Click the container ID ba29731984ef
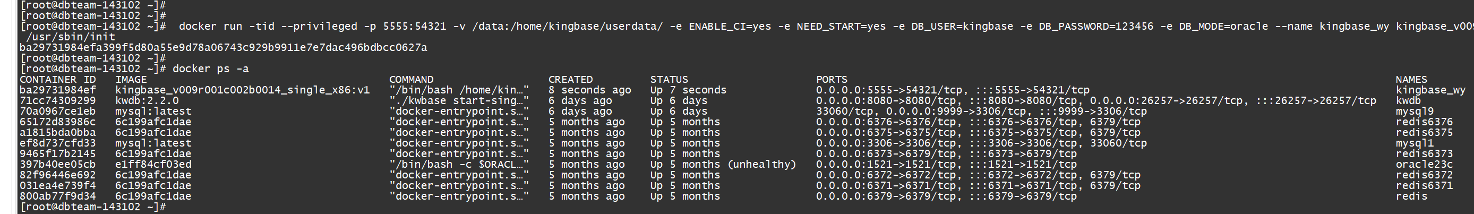 click(58, 90)
